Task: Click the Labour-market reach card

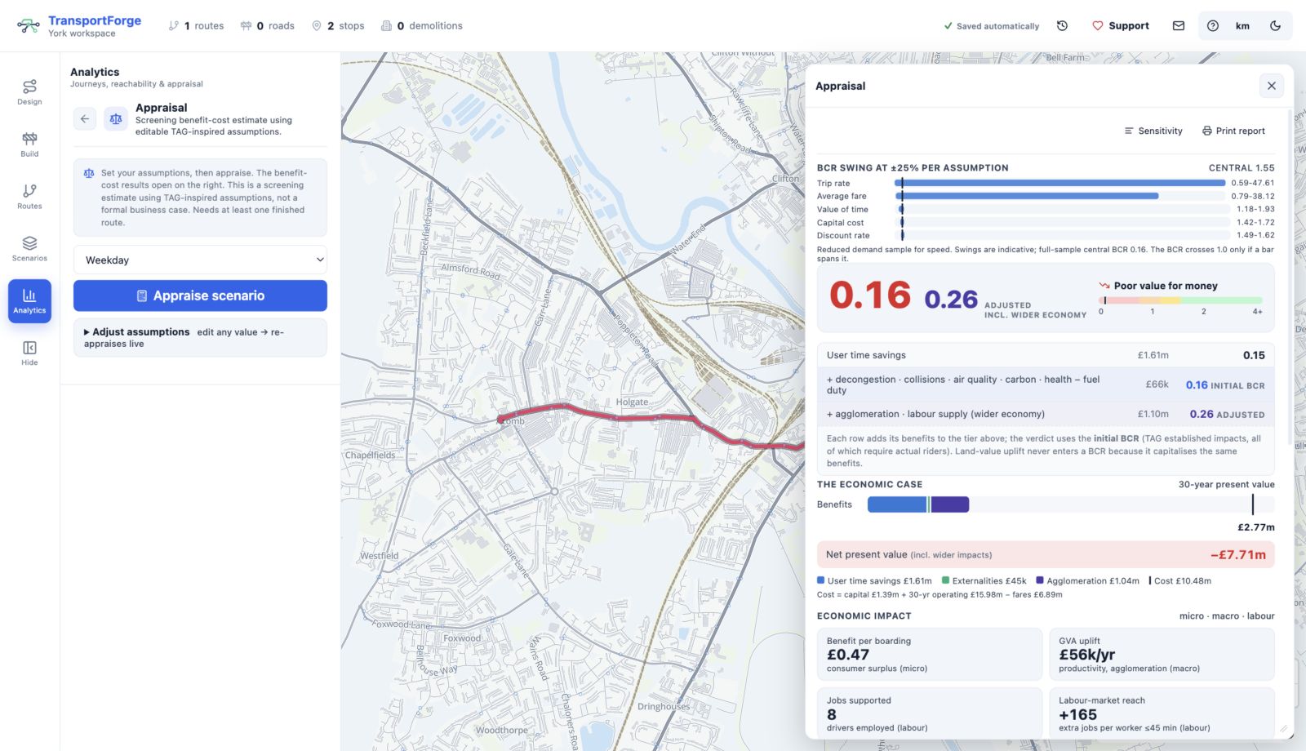Action: (x=1162, y=713)
